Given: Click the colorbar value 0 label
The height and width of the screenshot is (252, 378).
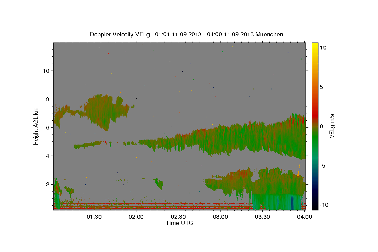Looking at the screenshot, I should click(321, 126).
